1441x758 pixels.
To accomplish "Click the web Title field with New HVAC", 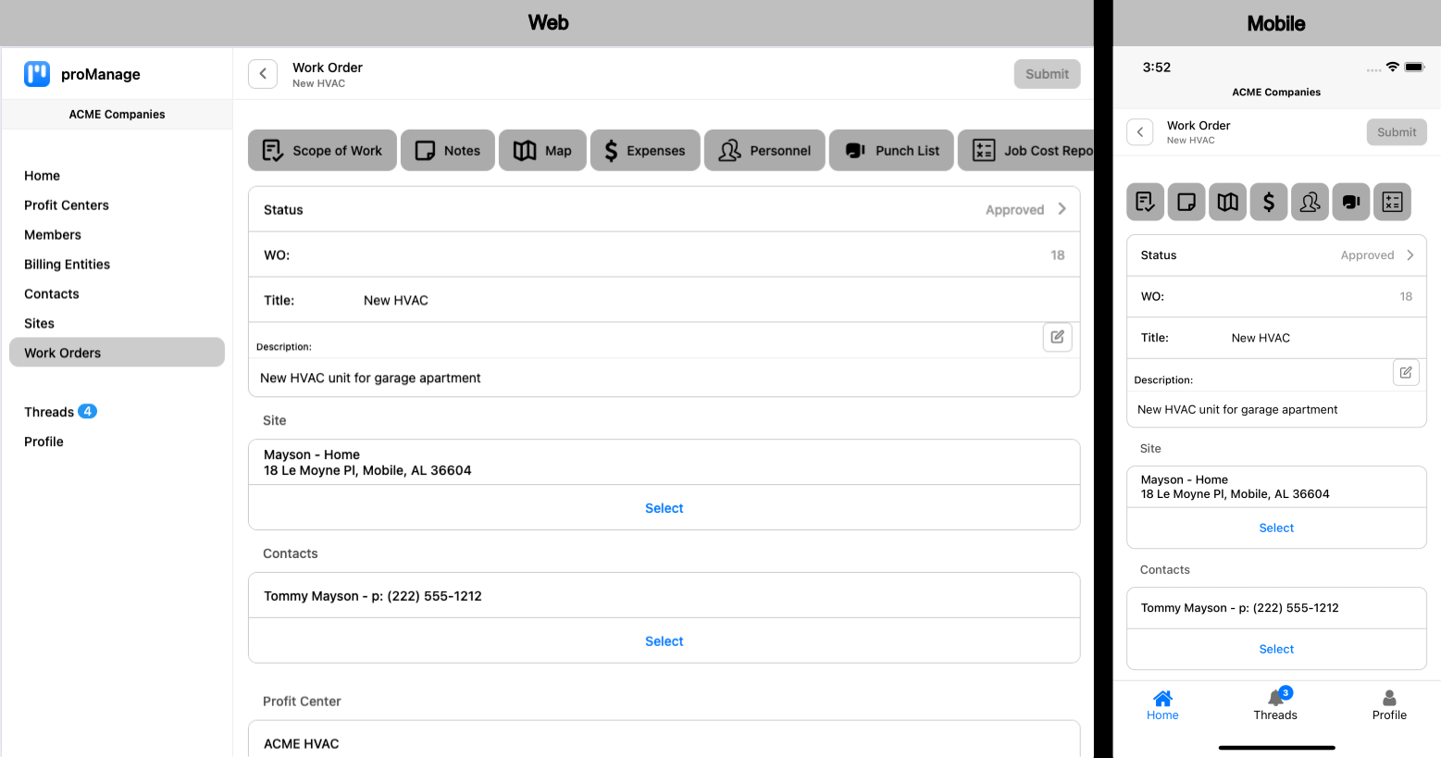I will 396,301.
